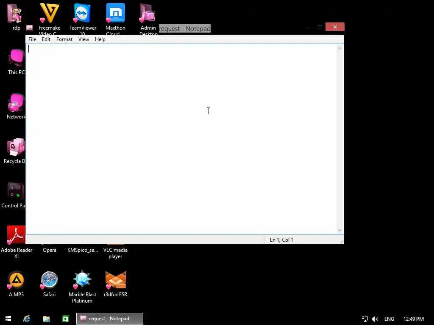
Task: Select the r3dfox ESR desktop icon
Action: click(115, 284)
